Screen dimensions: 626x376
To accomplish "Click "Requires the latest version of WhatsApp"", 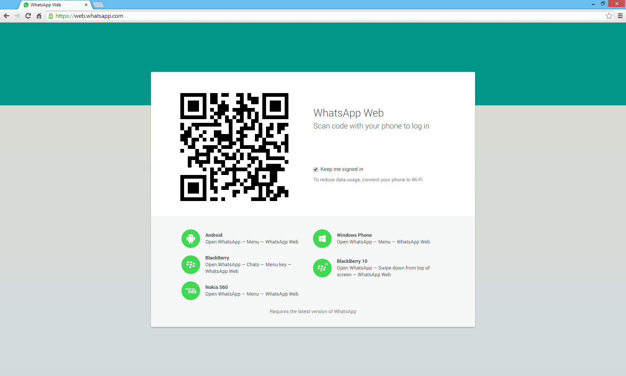I will click(x=313, y=311).
